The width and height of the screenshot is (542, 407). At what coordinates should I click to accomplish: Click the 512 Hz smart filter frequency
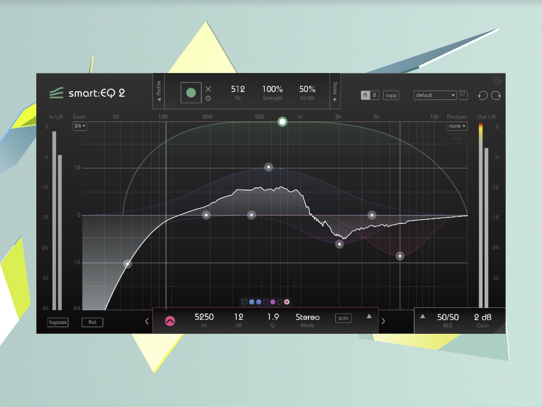[238, 89]
